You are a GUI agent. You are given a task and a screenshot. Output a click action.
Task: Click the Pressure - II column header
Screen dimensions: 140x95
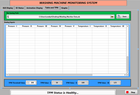point(27,26)
